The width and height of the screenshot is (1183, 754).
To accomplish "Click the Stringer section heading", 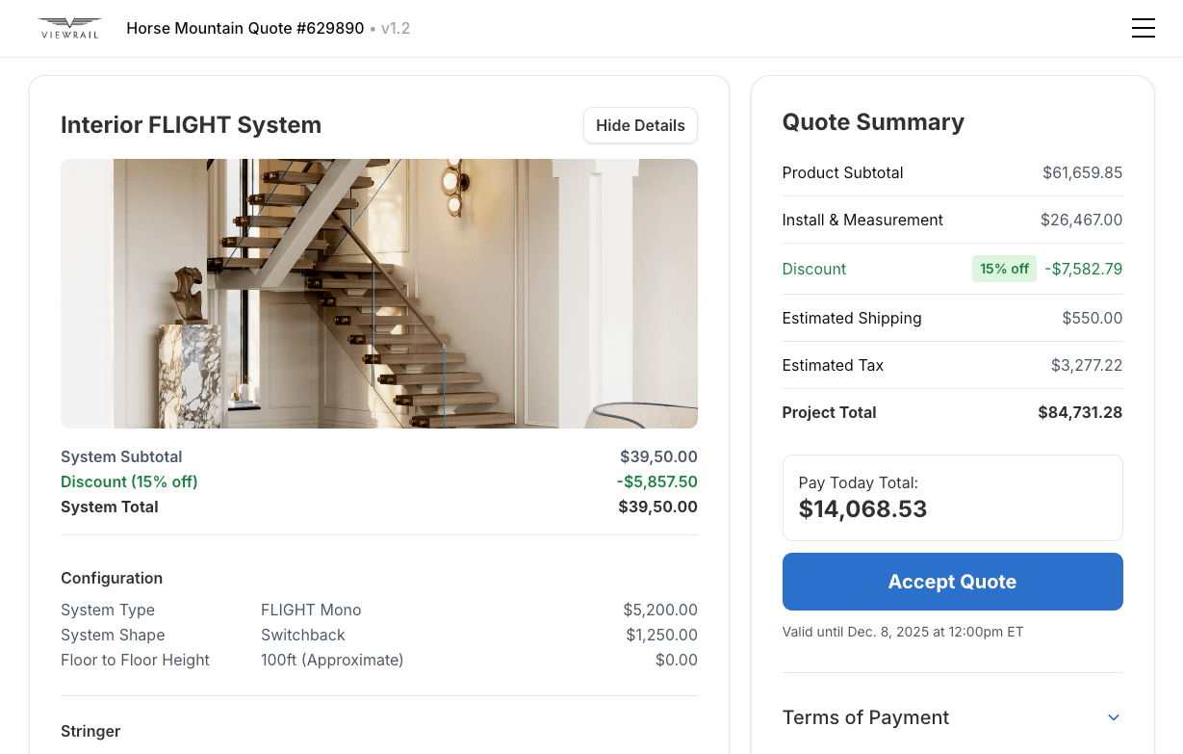I will tap(90, 732).
